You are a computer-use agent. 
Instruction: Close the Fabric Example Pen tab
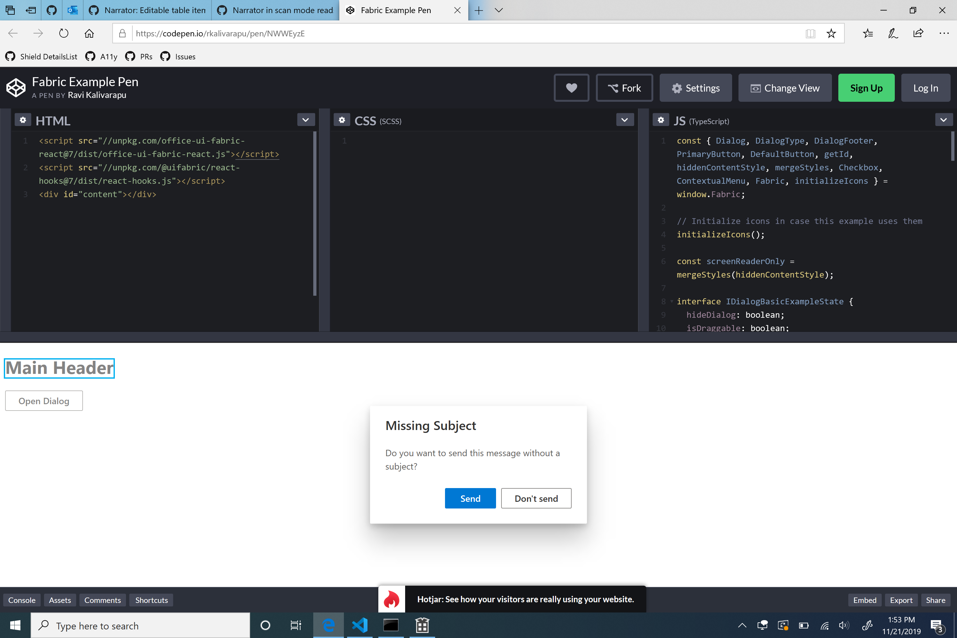coord(457,10)
